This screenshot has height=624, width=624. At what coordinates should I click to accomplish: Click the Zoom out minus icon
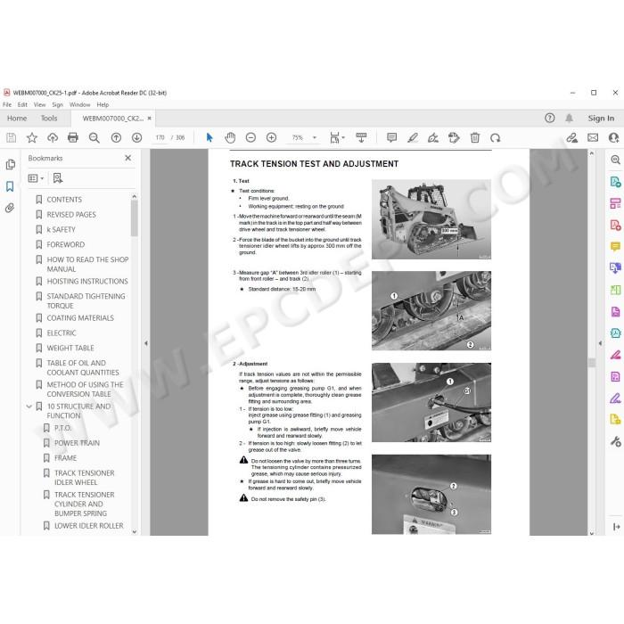(250, 137)
